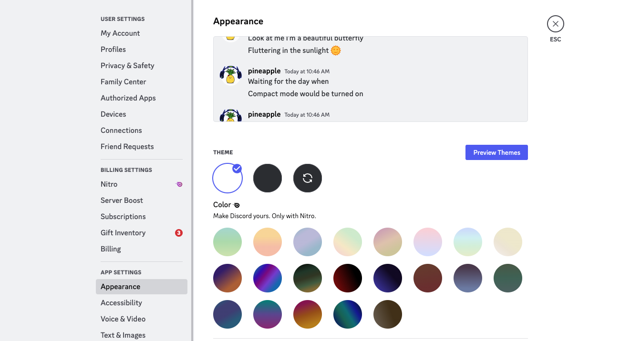Click sidebar scrollbar next to settings list

click(x=192, y=170)
